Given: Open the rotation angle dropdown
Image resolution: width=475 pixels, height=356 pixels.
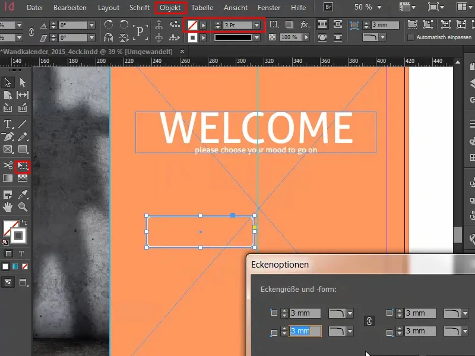Looking at the screenshot, I should click(91, 25).
